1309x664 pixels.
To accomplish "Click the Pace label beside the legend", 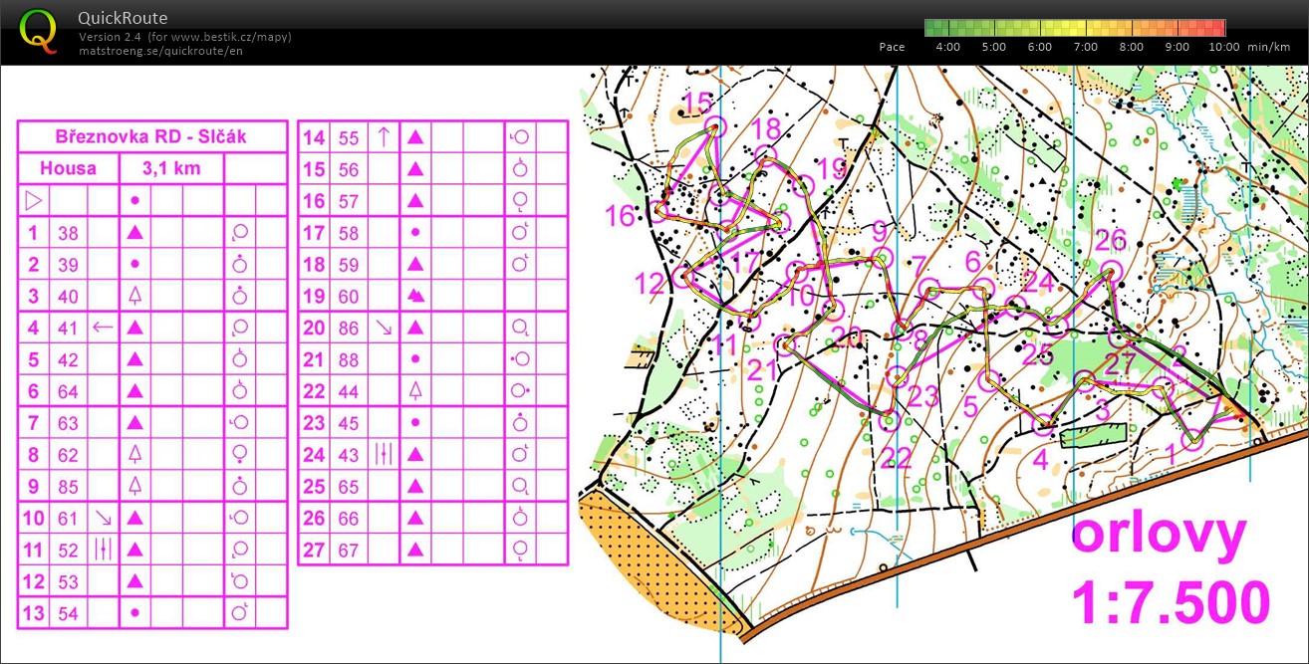I will coord(893,47).
